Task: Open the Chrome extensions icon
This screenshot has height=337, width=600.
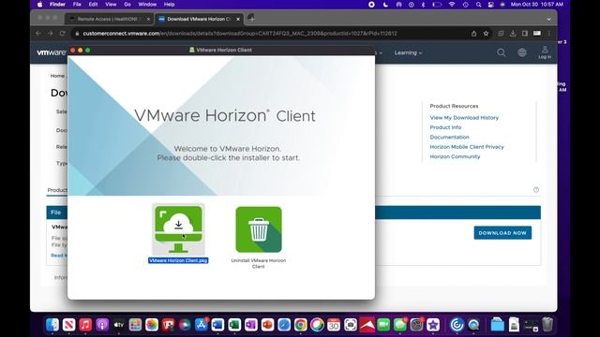Action: pos(501,34)
